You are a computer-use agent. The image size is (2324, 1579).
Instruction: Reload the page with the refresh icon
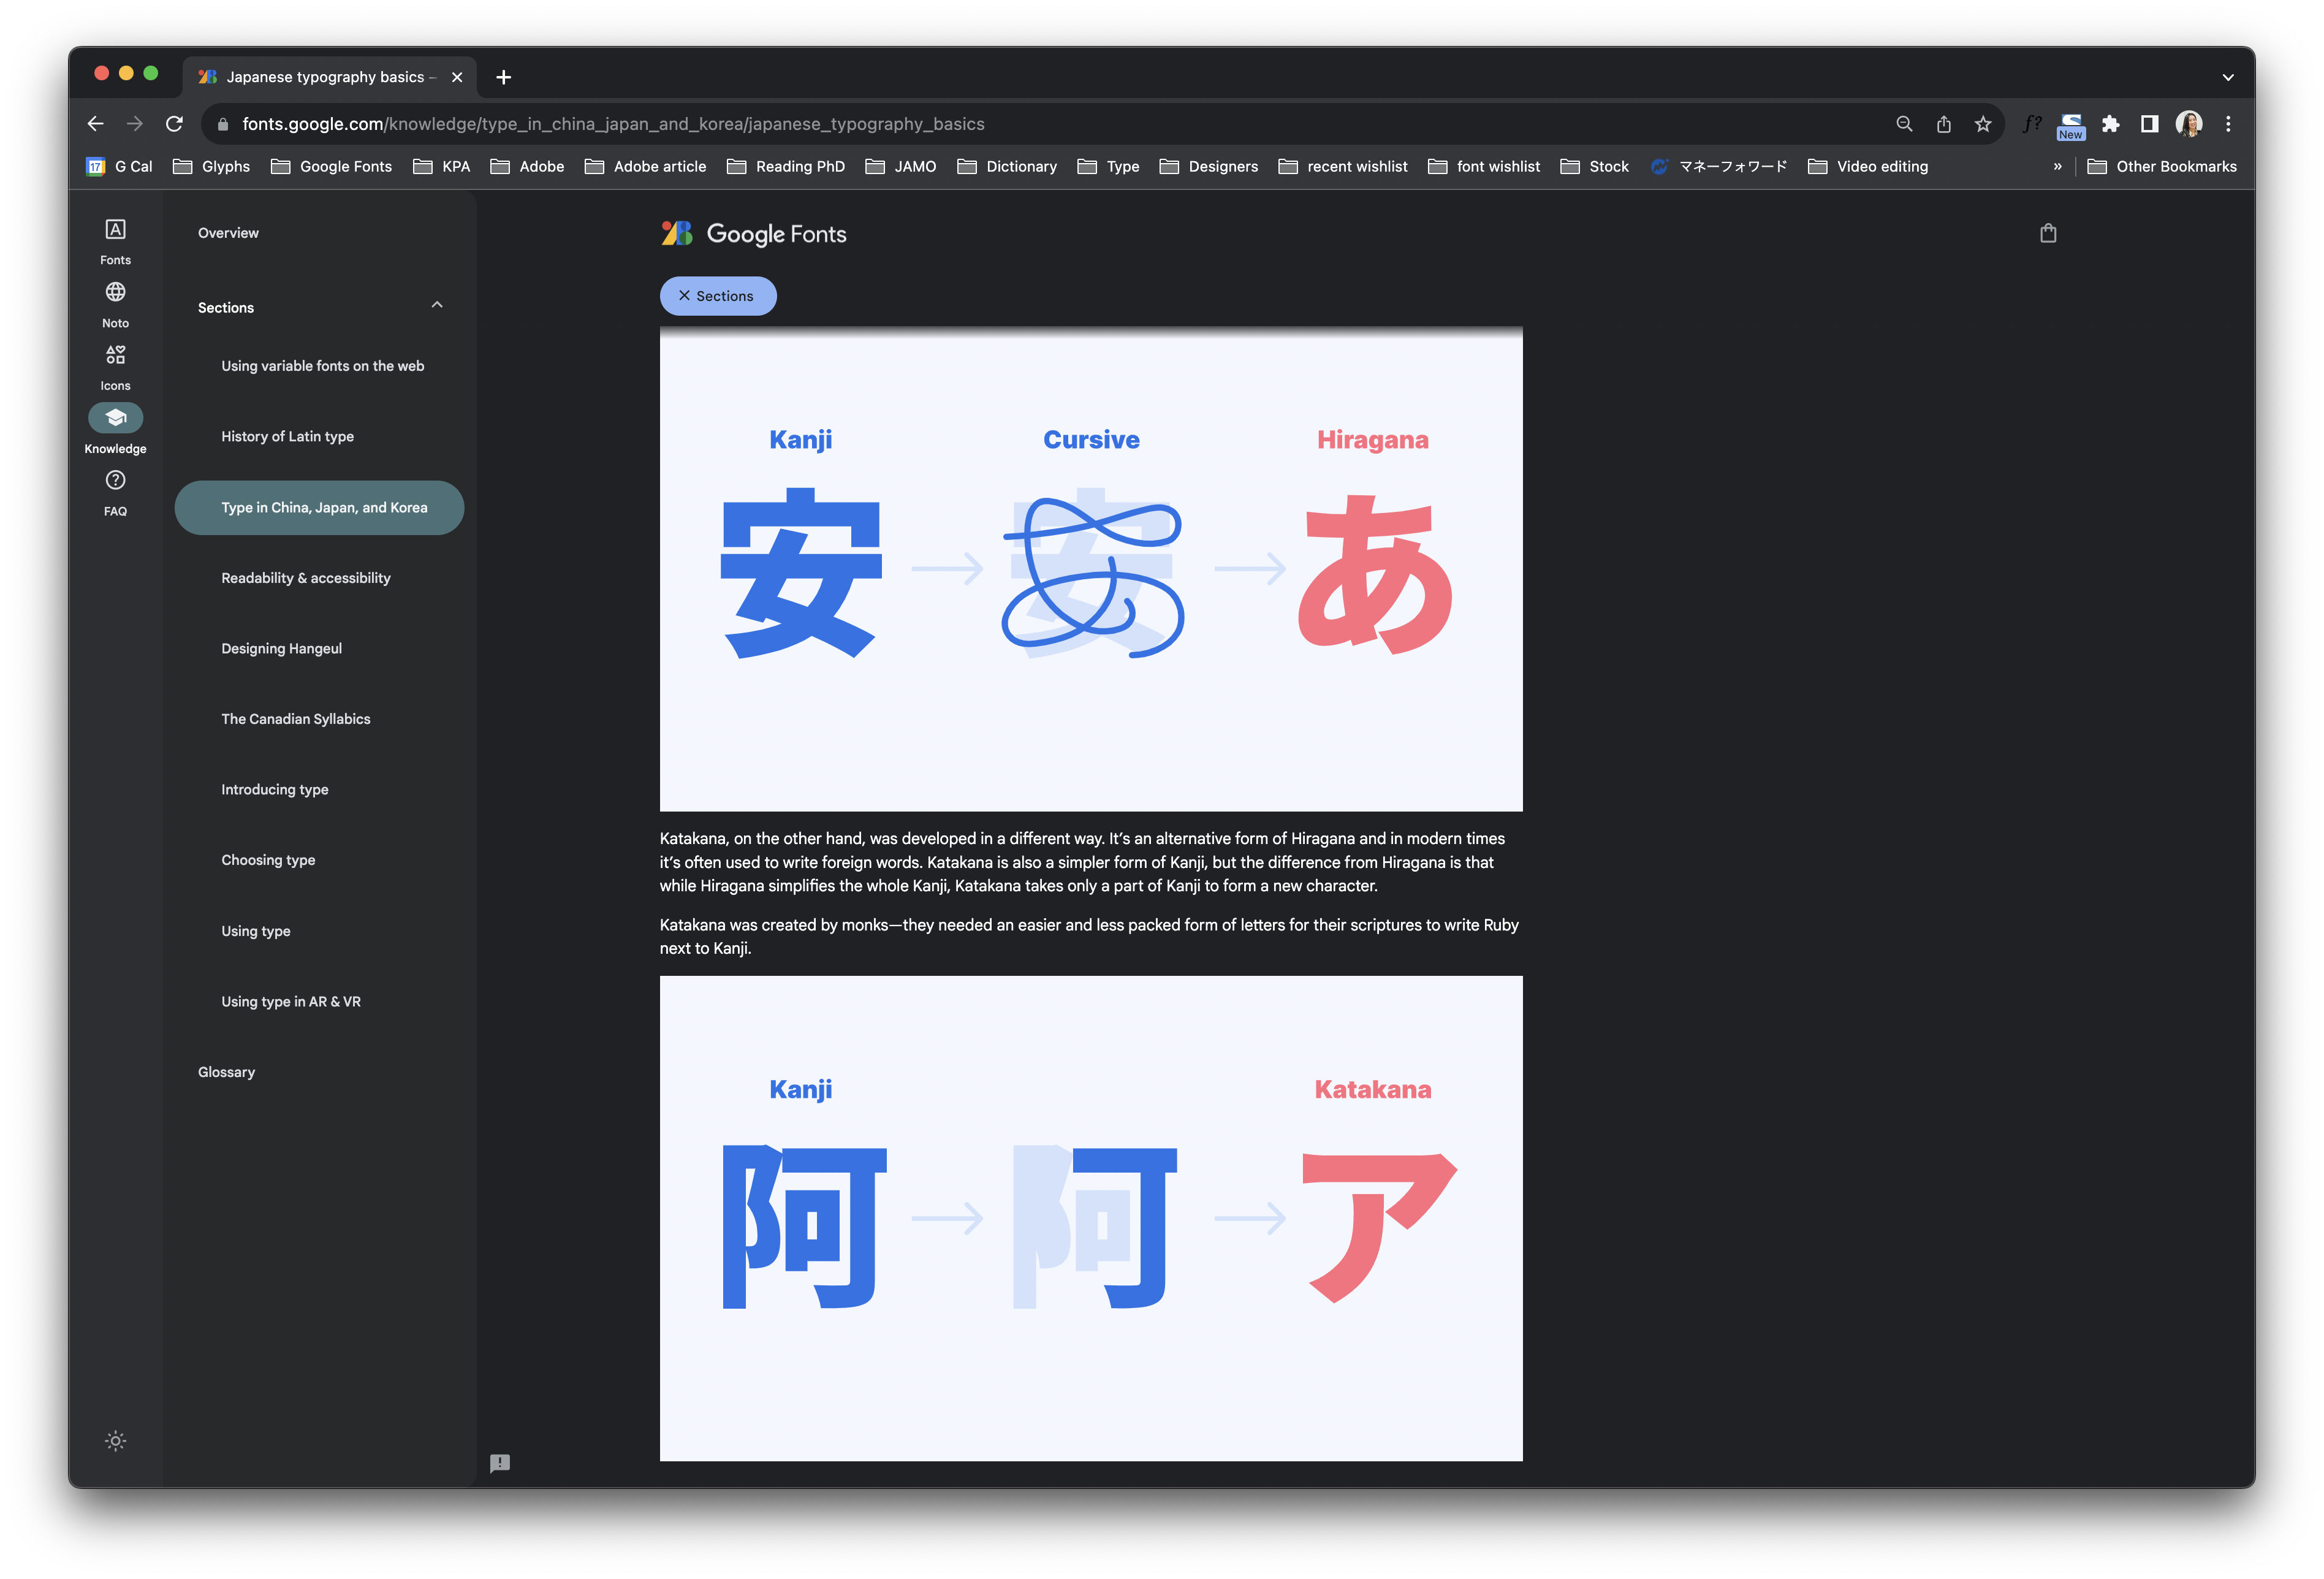pyautogui.click(x=174, y=124)
